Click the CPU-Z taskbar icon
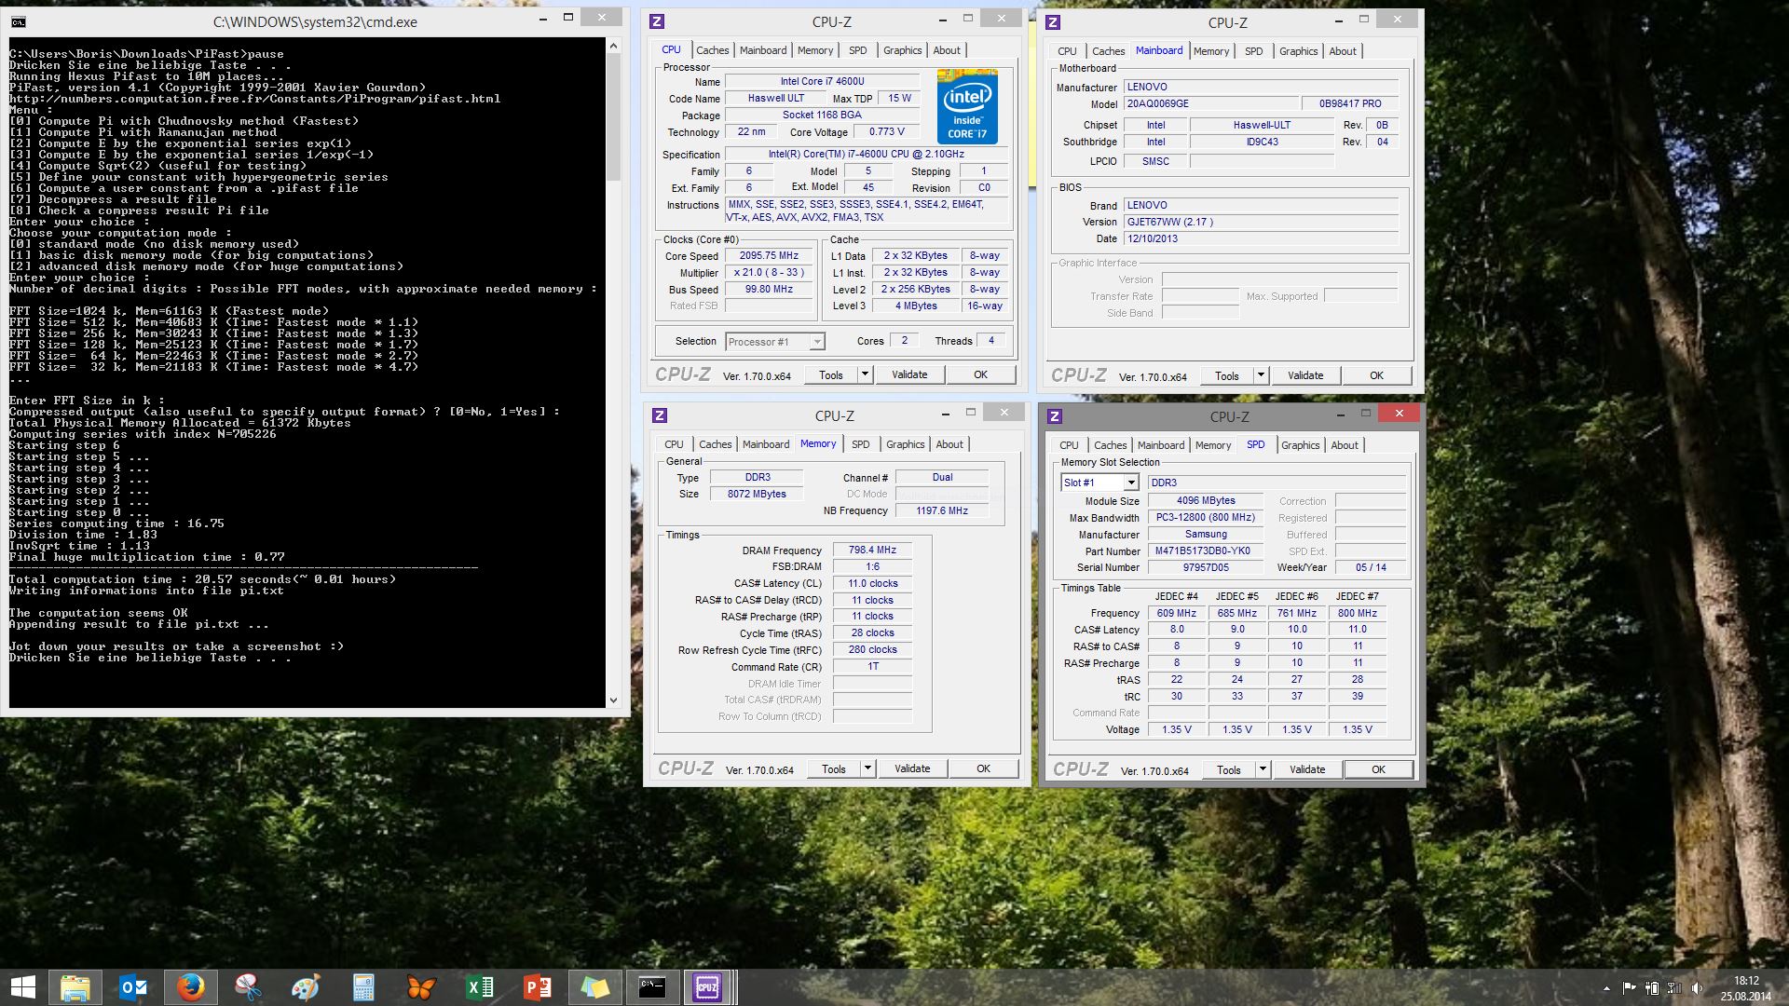This screenshot has width=1789, height=1006. (708, 986)
